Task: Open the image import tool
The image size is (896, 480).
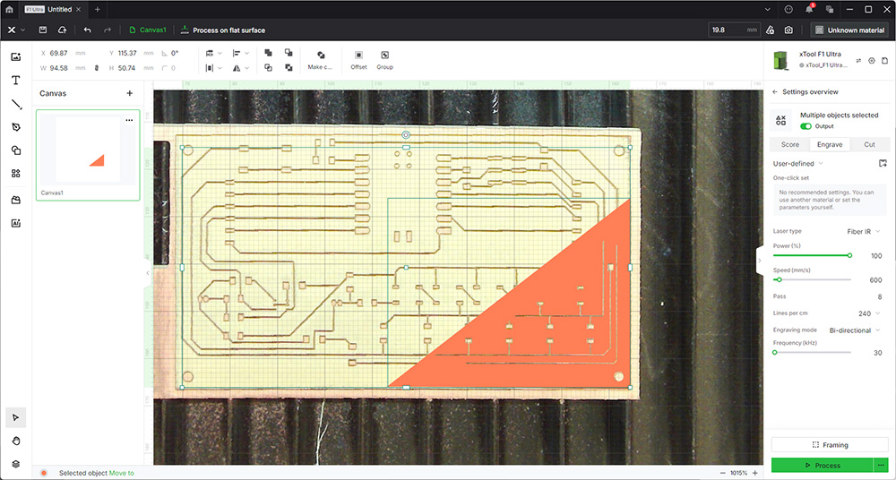Action: point(16,56)
